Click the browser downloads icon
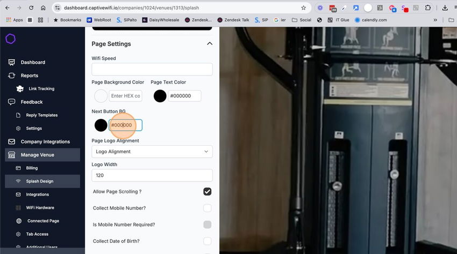457x254 pixels. [x=445, y=8]
